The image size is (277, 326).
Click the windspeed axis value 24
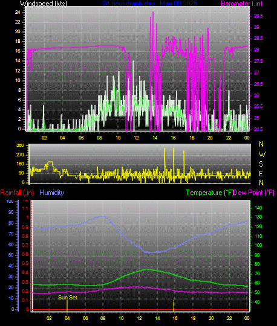click(18, 12)
